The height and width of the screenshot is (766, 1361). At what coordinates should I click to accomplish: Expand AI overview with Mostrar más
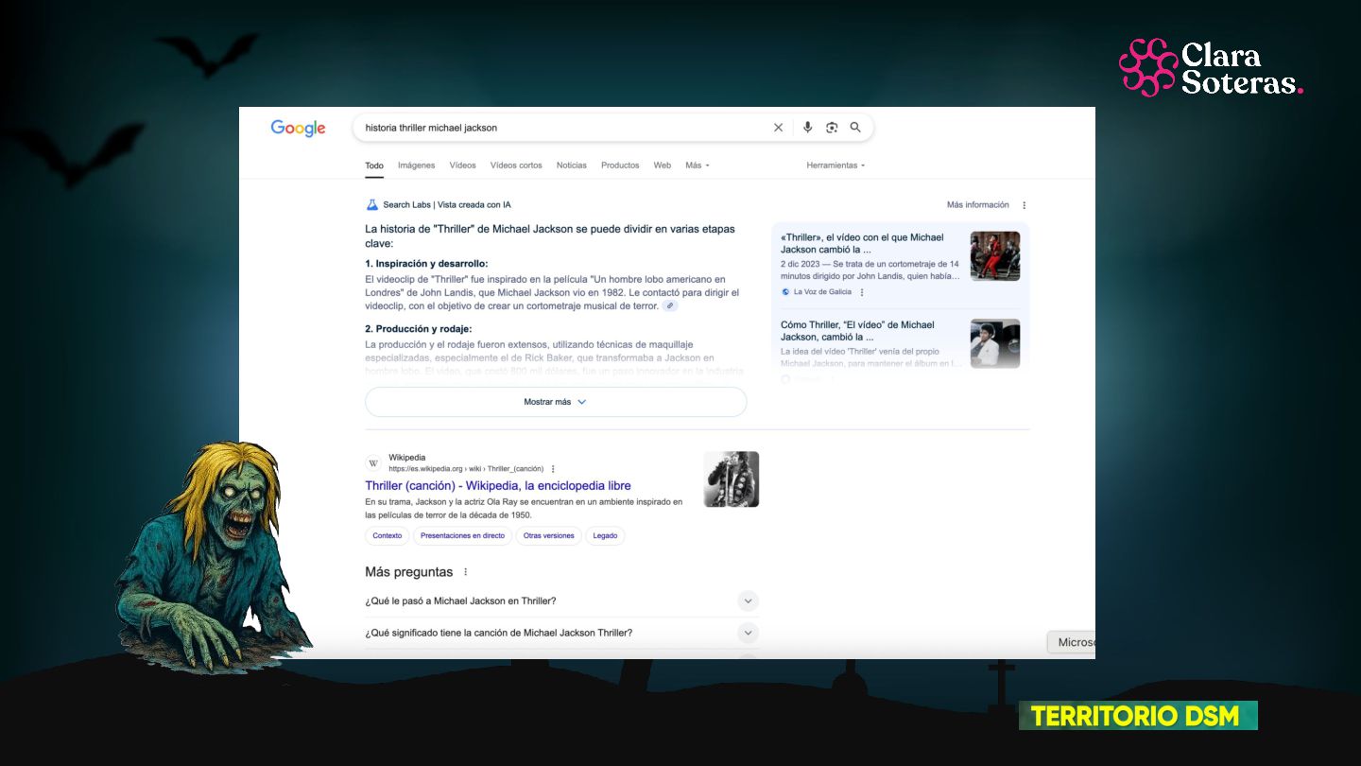click(x=556, y=402)
